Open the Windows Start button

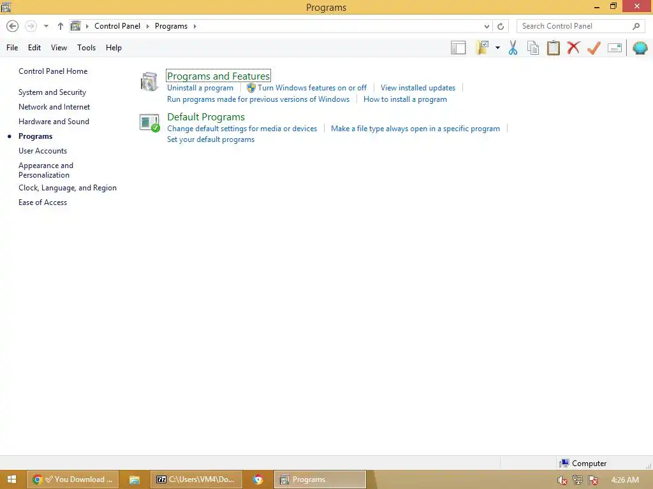pyautogui.click(x=11, y=479)
